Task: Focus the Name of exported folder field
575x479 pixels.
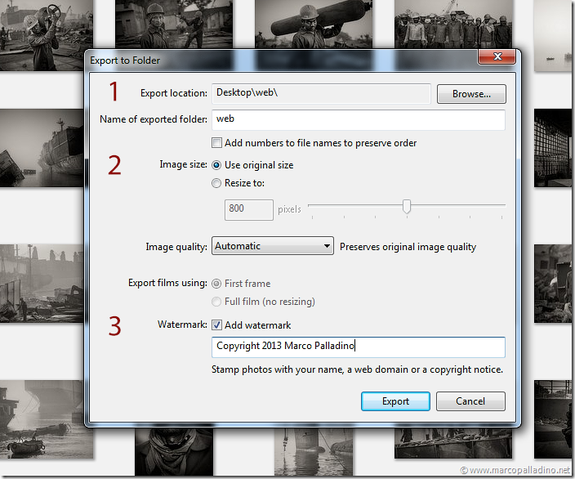Action: click(x=359, y=119)
